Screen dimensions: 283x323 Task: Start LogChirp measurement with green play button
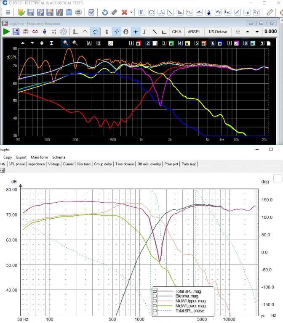(6, 32)
